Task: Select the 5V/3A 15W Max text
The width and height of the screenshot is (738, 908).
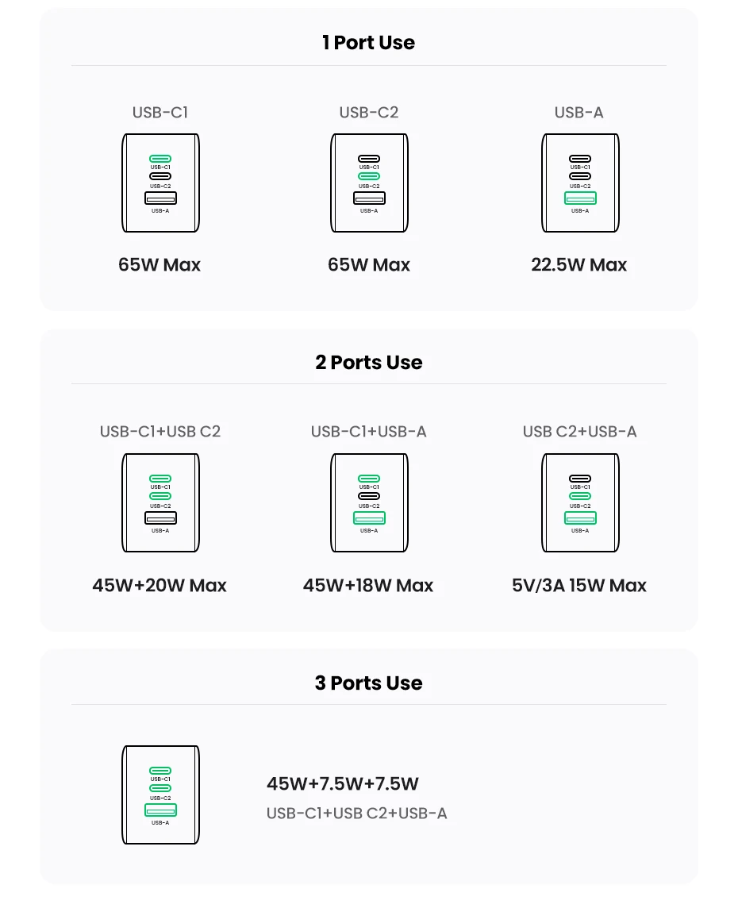Action: pos(578,586)
